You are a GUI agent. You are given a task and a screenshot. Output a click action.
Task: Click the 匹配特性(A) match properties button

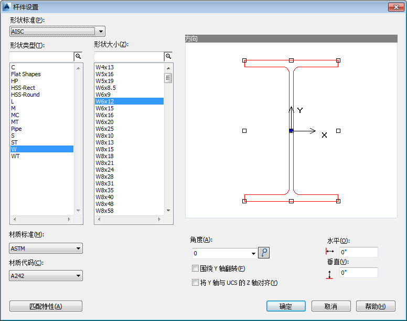(x=46, y=306)
